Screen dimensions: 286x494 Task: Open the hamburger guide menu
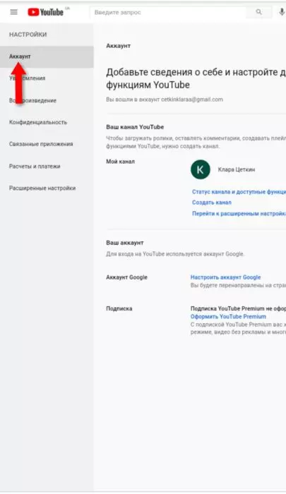pos(13,12)
